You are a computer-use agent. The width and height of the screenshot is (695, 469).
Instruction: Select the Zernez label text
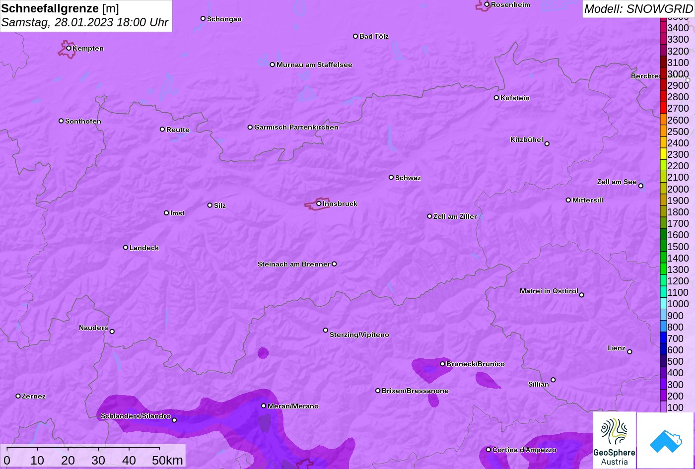(x=34, y=396)
